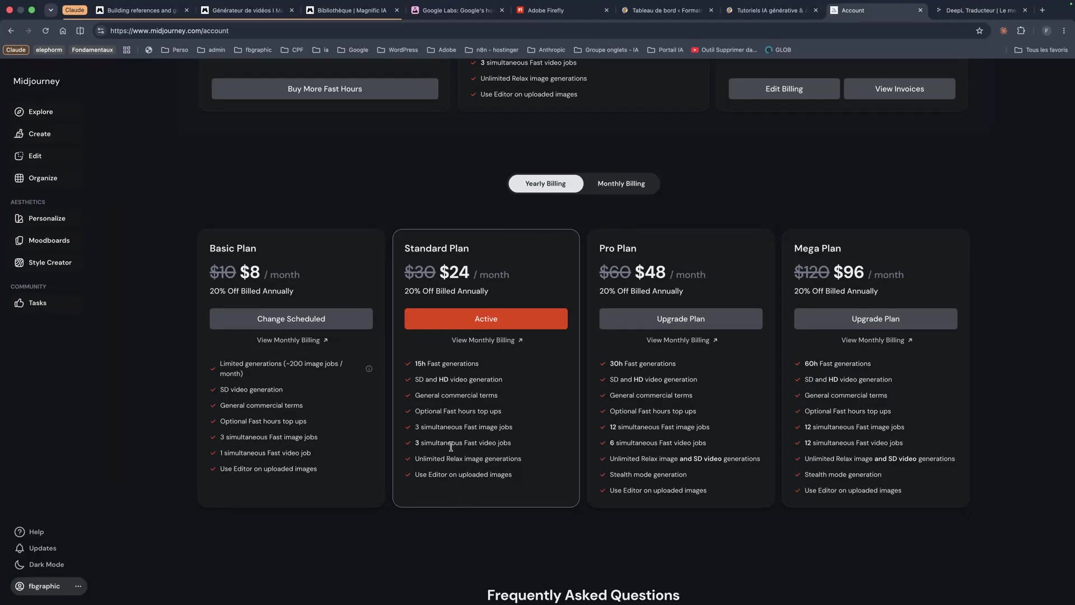This screenshot has height=605, width=1075.
Task: View Monthly Billing for Basic Plan
Action: (x=292, y=341)
